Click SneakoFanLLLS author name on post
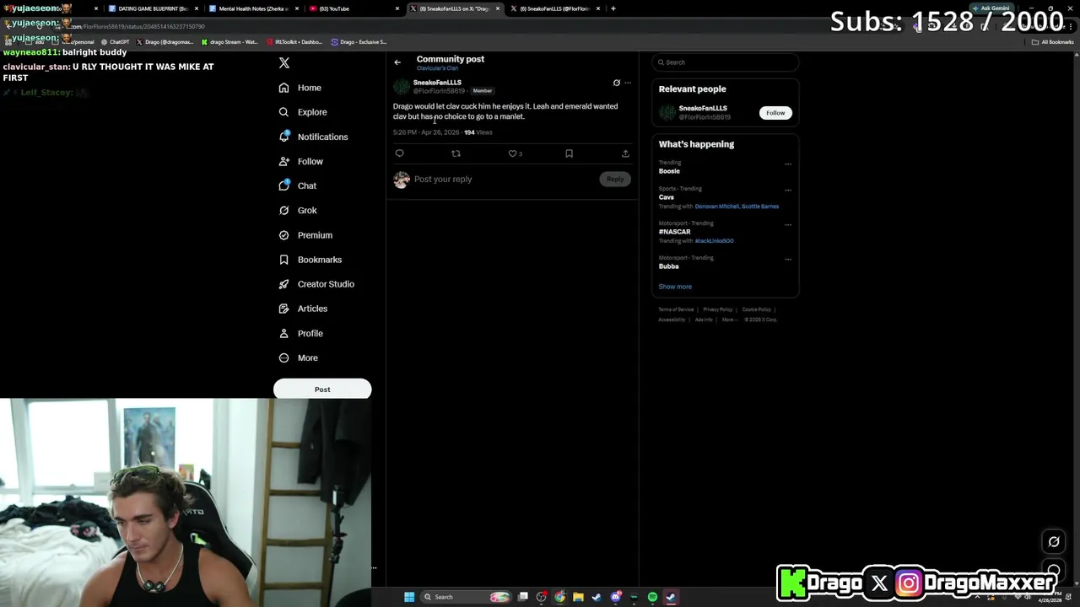Image resolution: width=1080 pixels, height=607 pixels. (437, 83)
